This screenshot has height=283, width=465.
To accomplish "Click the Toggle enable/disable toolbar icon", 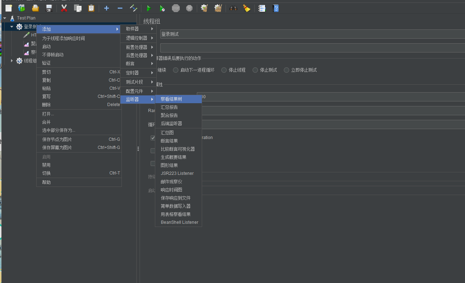I will pos(133,8).
